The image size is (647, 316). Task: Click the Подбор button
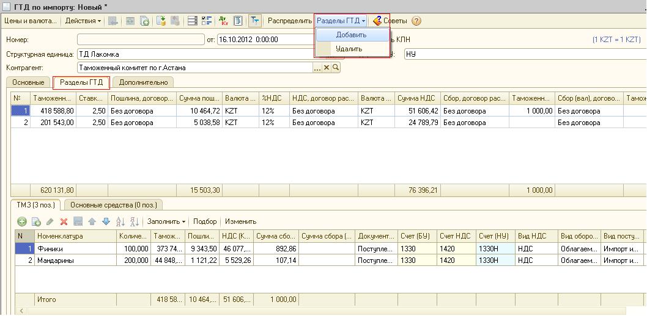(x=204, y=221)
